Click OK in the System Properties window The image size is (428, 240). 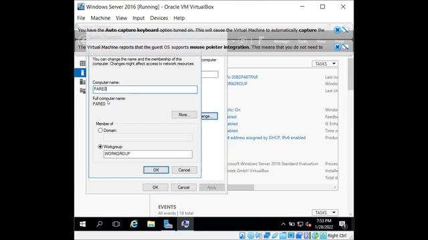pos(155,187)
